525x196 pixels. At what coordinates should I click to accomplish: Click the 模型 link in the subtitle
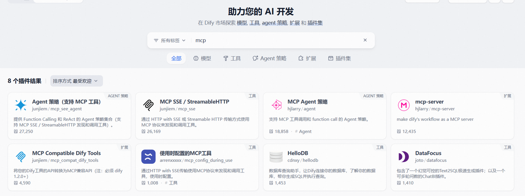pyautogui.click(x=242, y=23)
